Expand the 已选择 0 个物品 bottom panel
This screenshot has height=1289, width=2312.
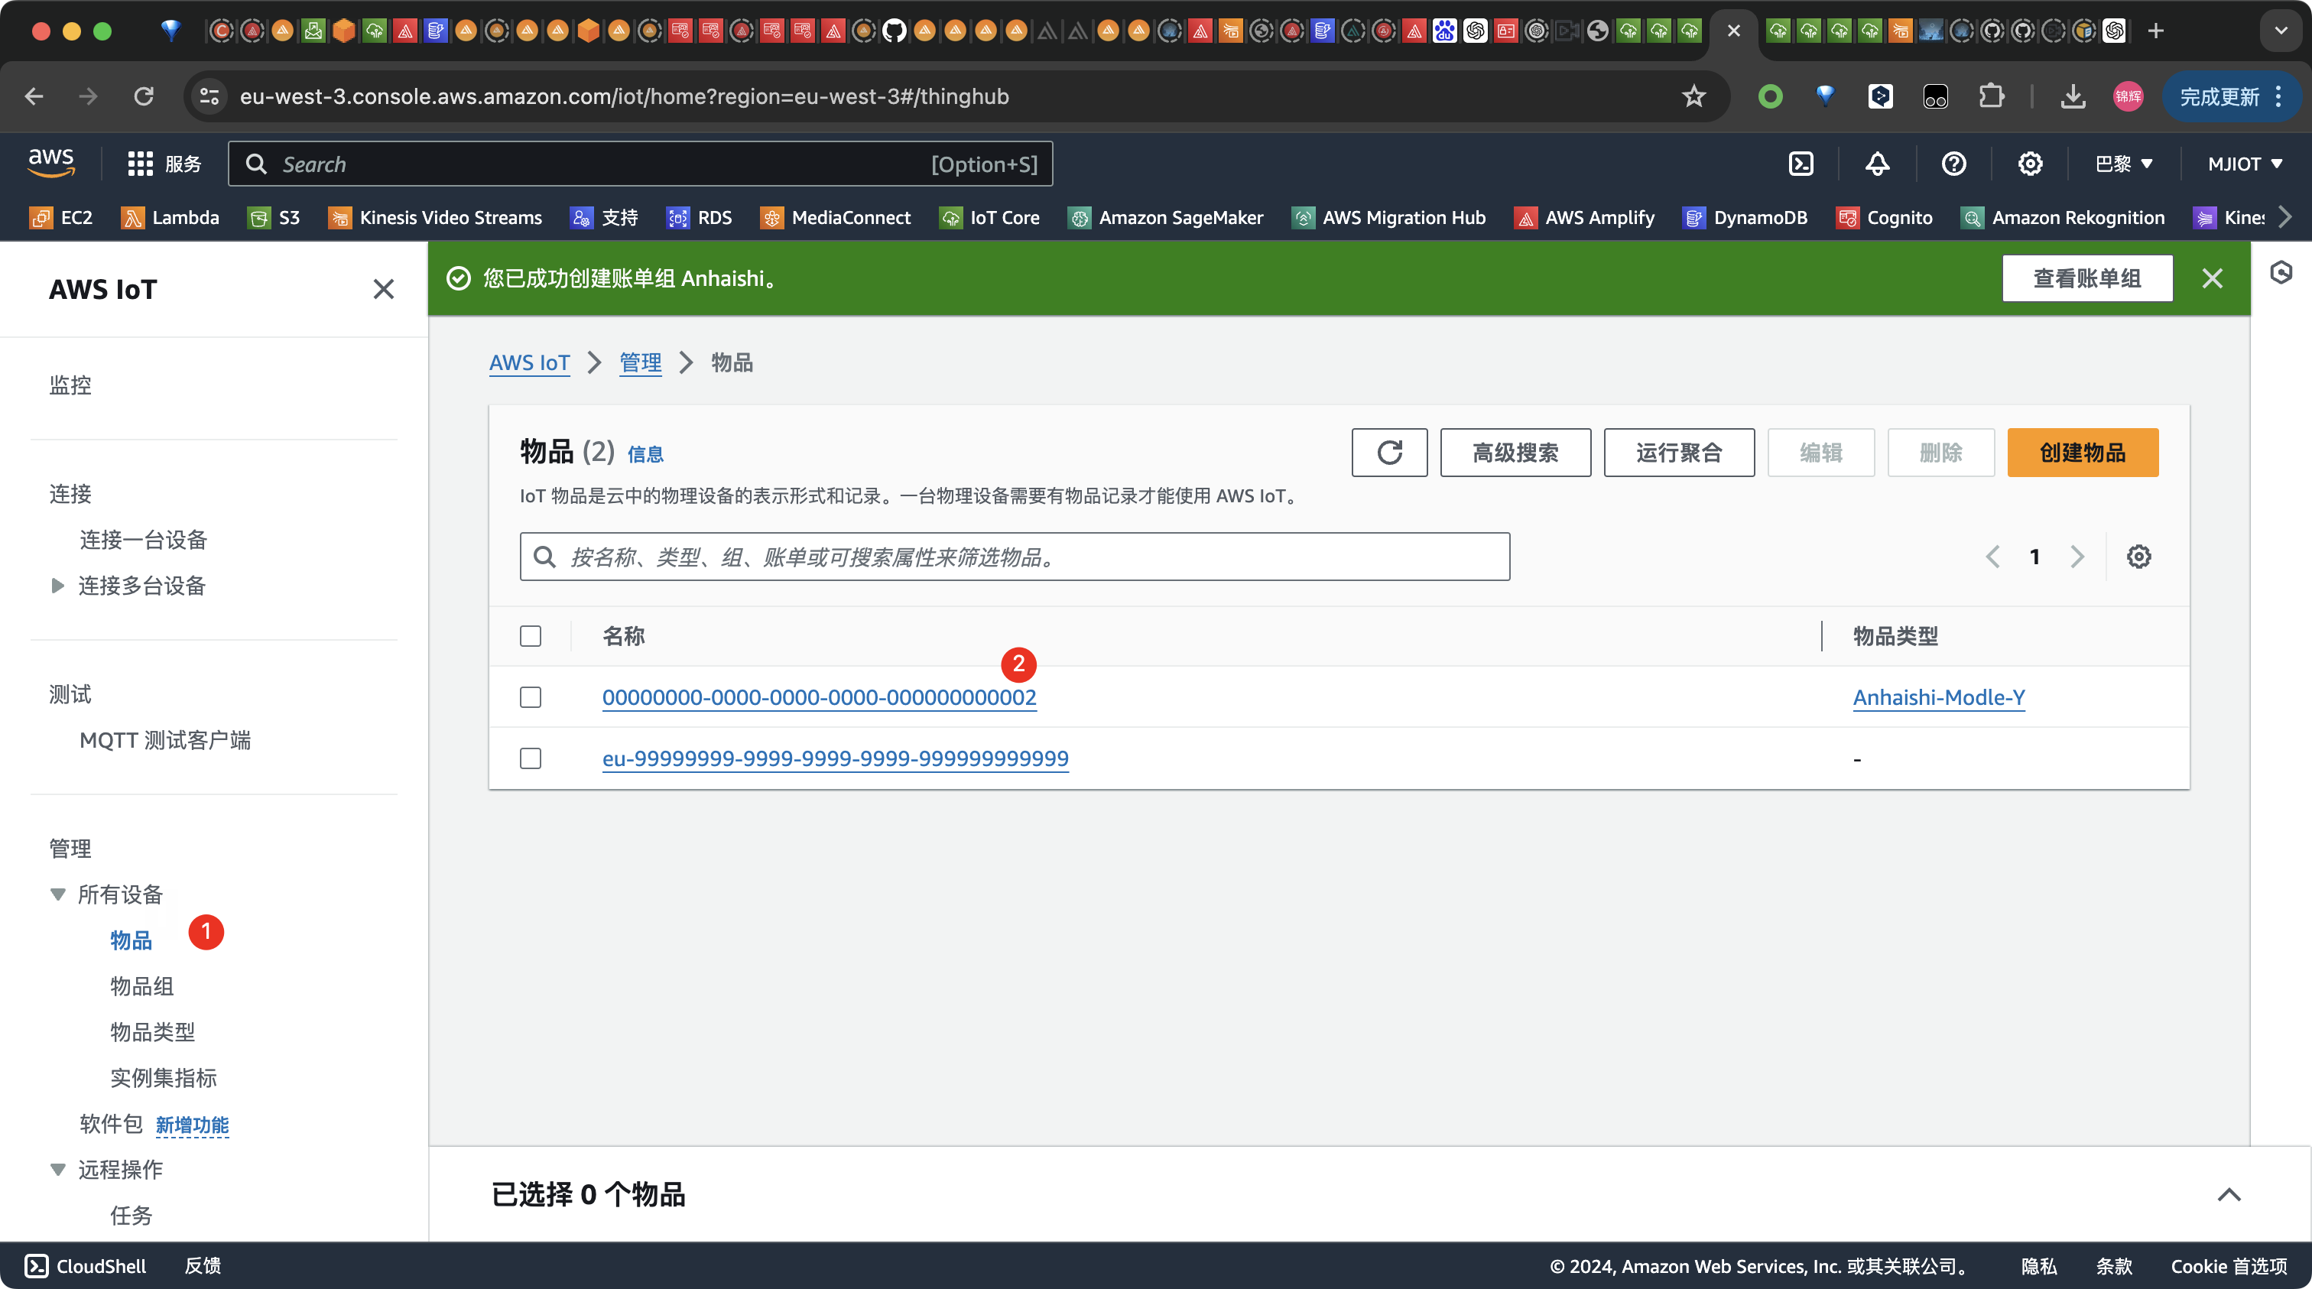point(2229,1194)
